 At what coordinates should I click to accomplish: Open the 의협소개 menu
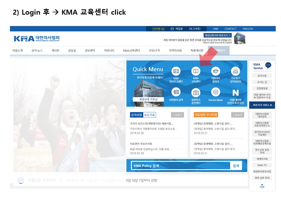tap(18, 50)
